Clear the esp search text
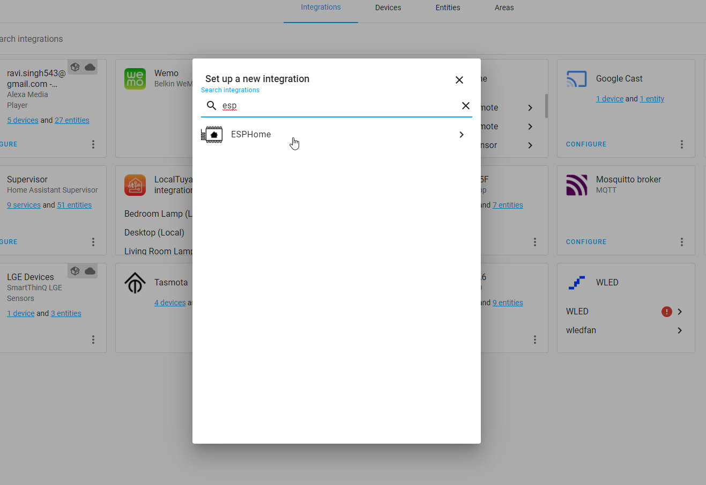 coord(465,106)
